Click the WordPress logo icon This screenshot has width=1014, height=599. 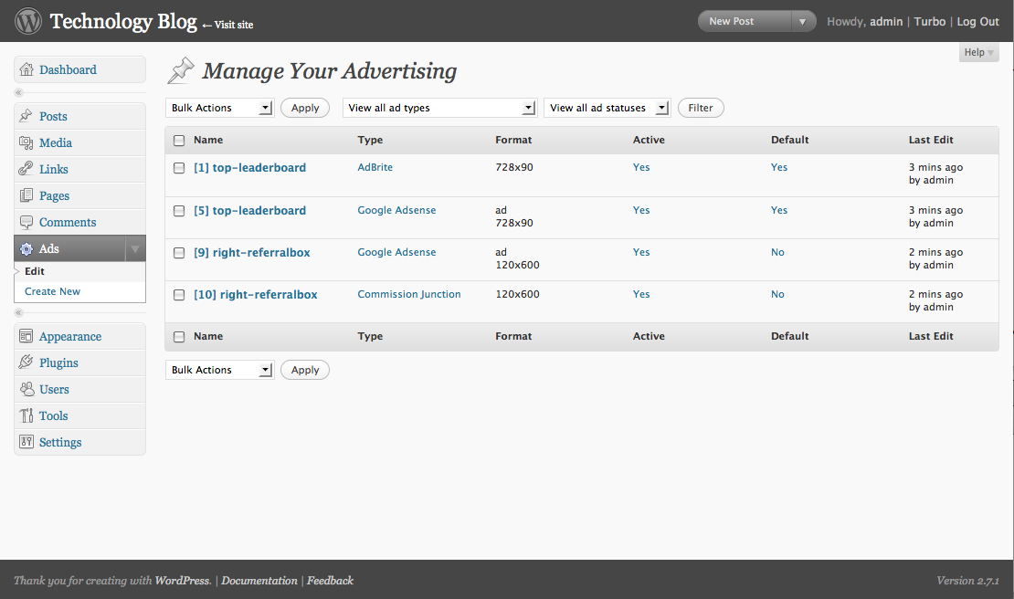tap(28, 21)
